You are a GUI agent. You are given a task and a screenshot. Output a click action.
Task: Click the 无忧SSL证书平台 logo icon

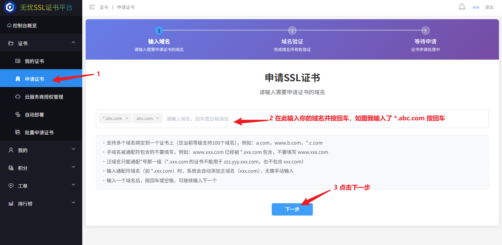10,7
